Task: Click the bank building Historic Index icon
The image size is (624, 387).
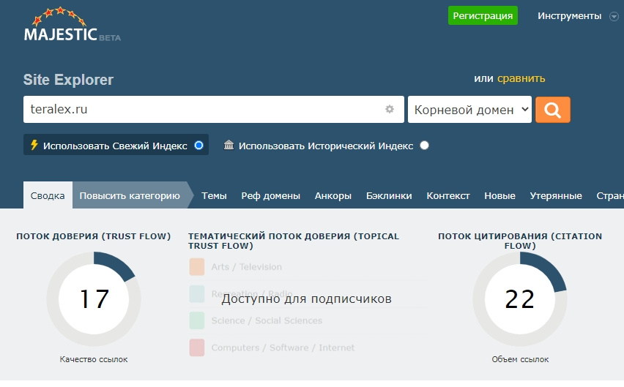Action: pos(229,145)
